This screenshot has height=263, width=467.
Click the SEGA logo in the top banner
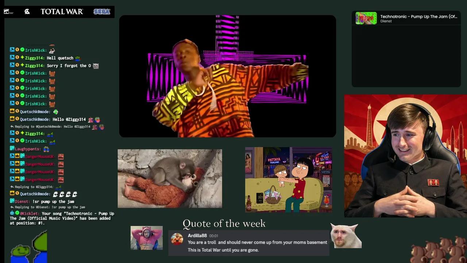point(102,12)
